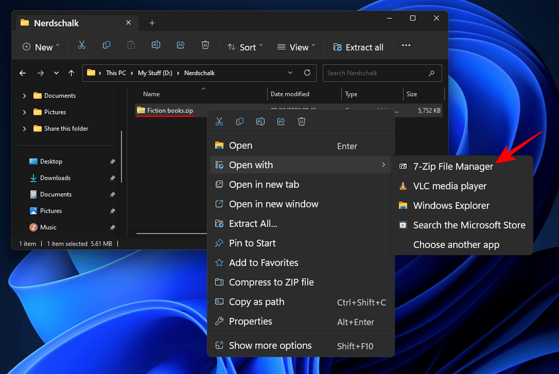Click the Back navigation arrow
The height and width of the screenshot is (374, 559).
pyautogui.click(x=22, y=73)
